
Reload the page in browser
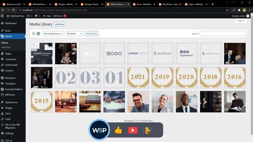click(x=13, y=10)
